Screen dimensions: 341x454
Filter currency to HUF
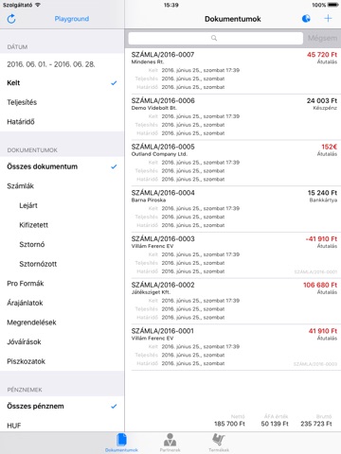coord(62,426)
